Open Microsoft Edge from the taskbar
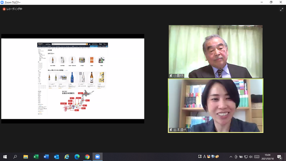 [77, 157]
